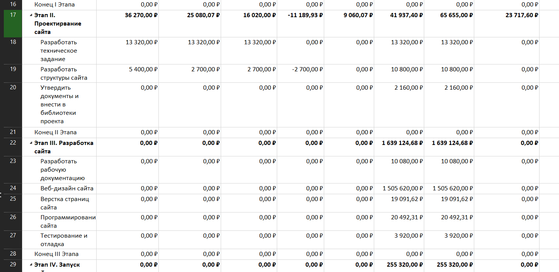Select the 36 270,00 ₽ summary cell
The width and height of the screenshot is (559, 272).
click(x=141, y=15)
